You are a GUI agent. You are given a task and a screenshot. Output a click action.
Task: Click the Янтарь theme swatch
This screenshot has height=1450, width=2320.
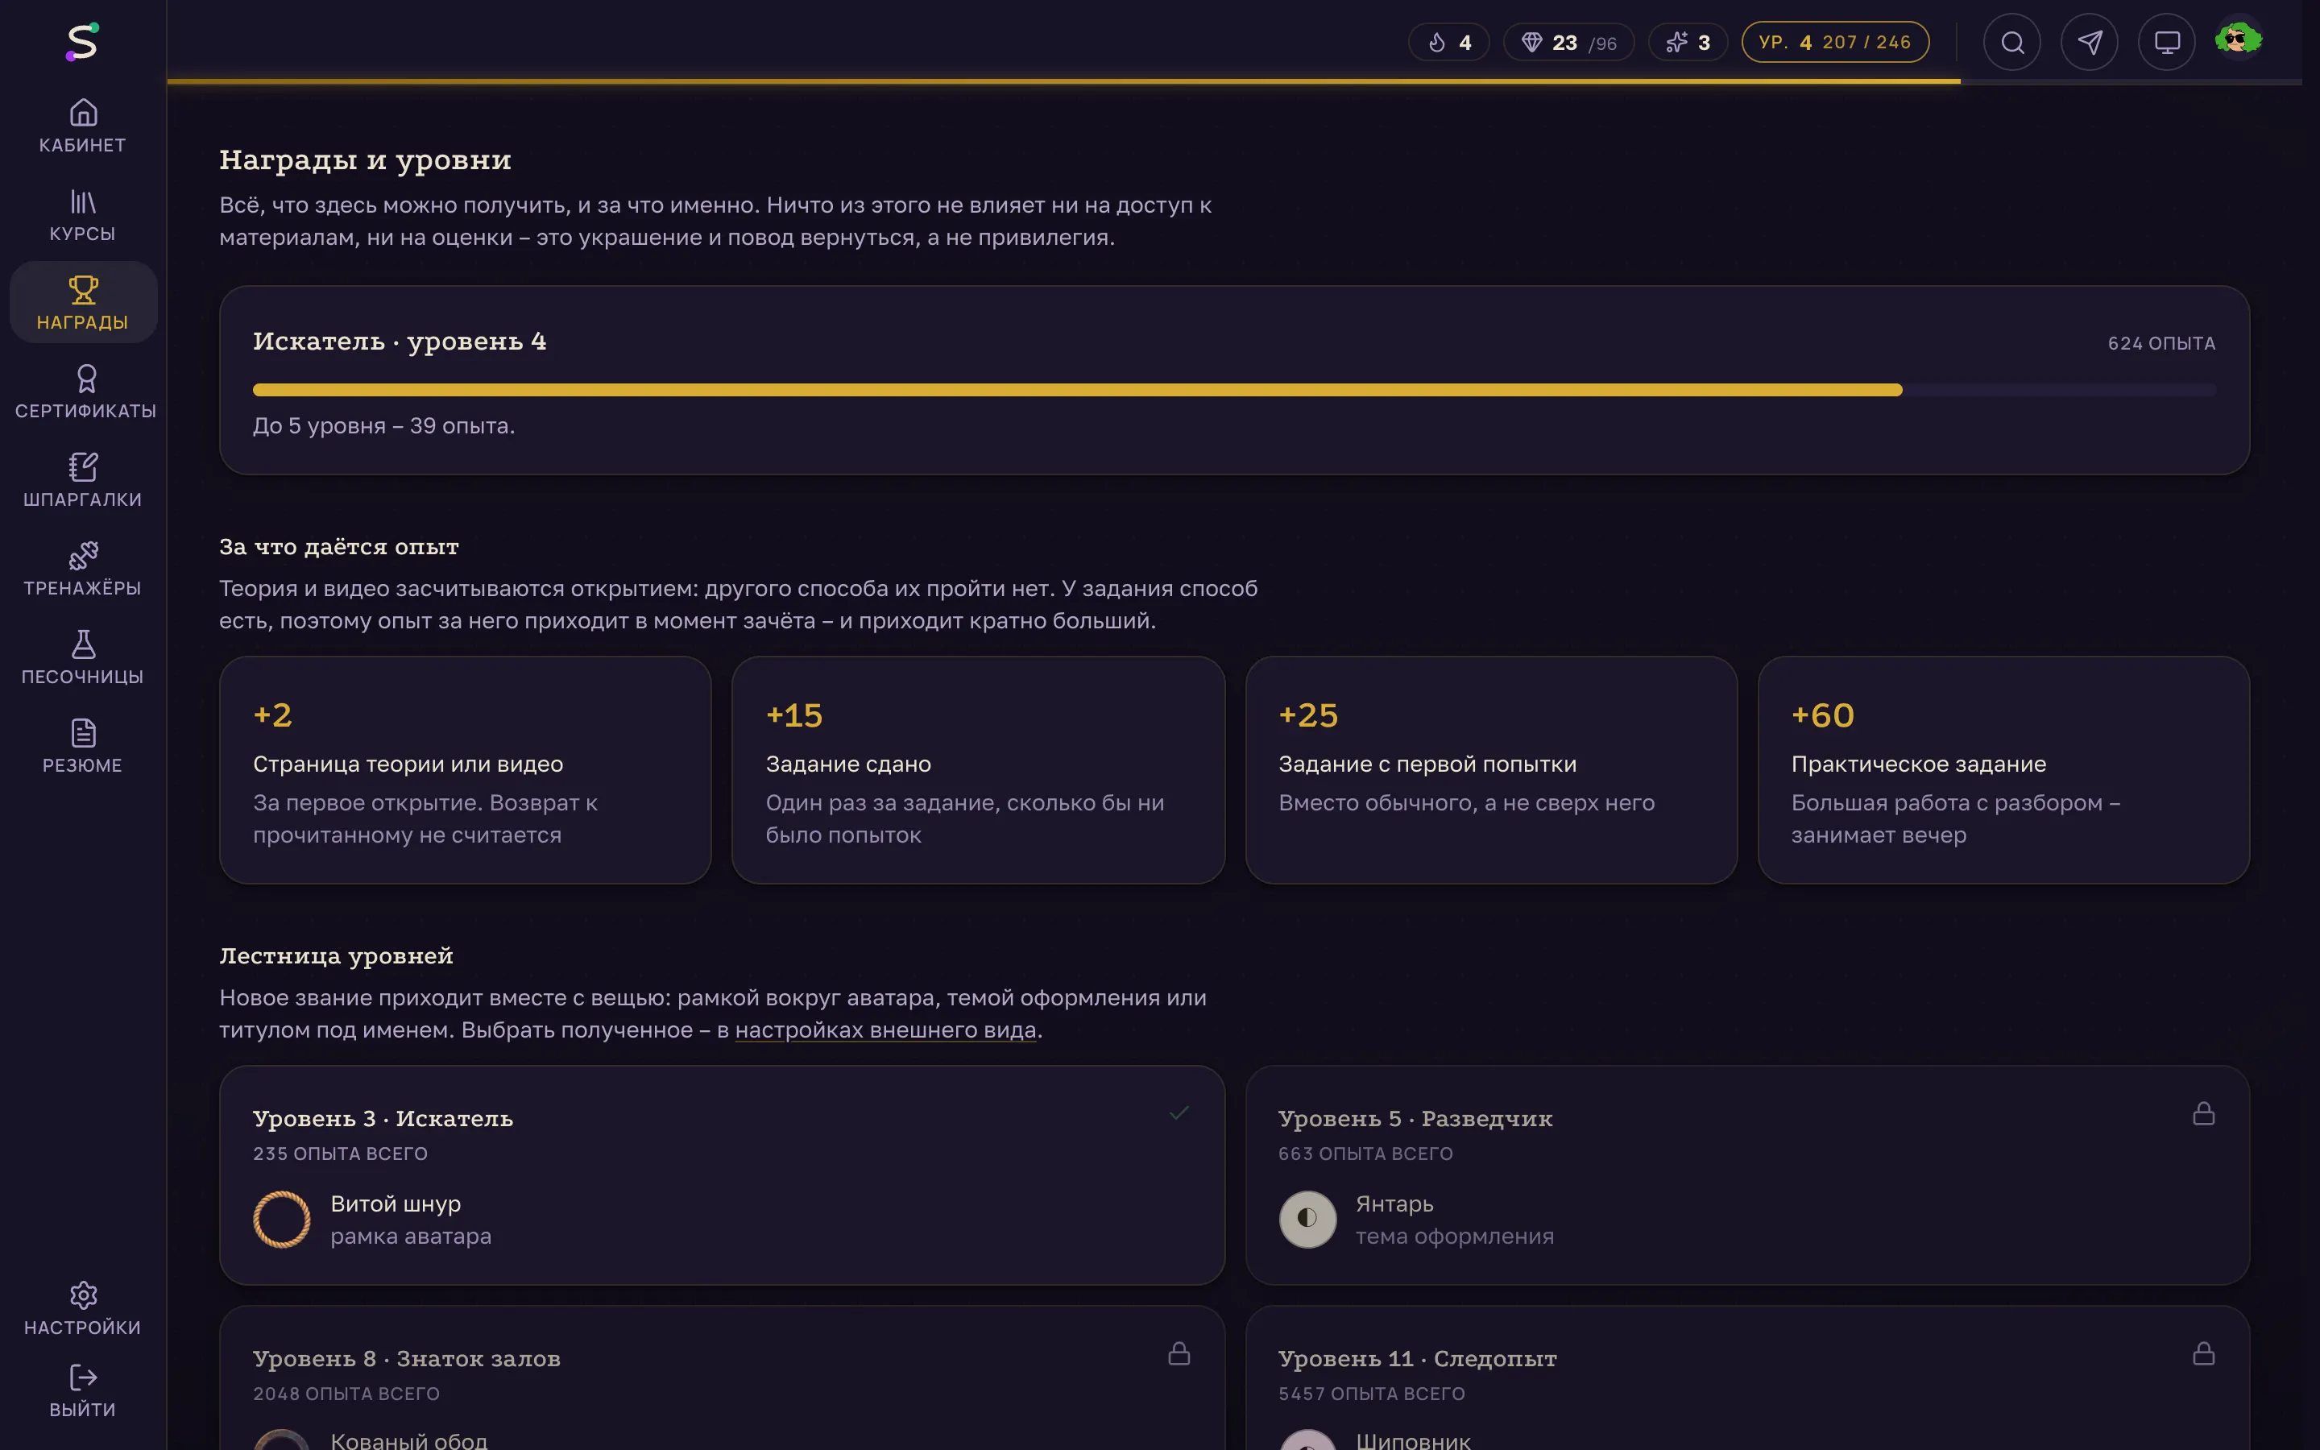1307,1220
